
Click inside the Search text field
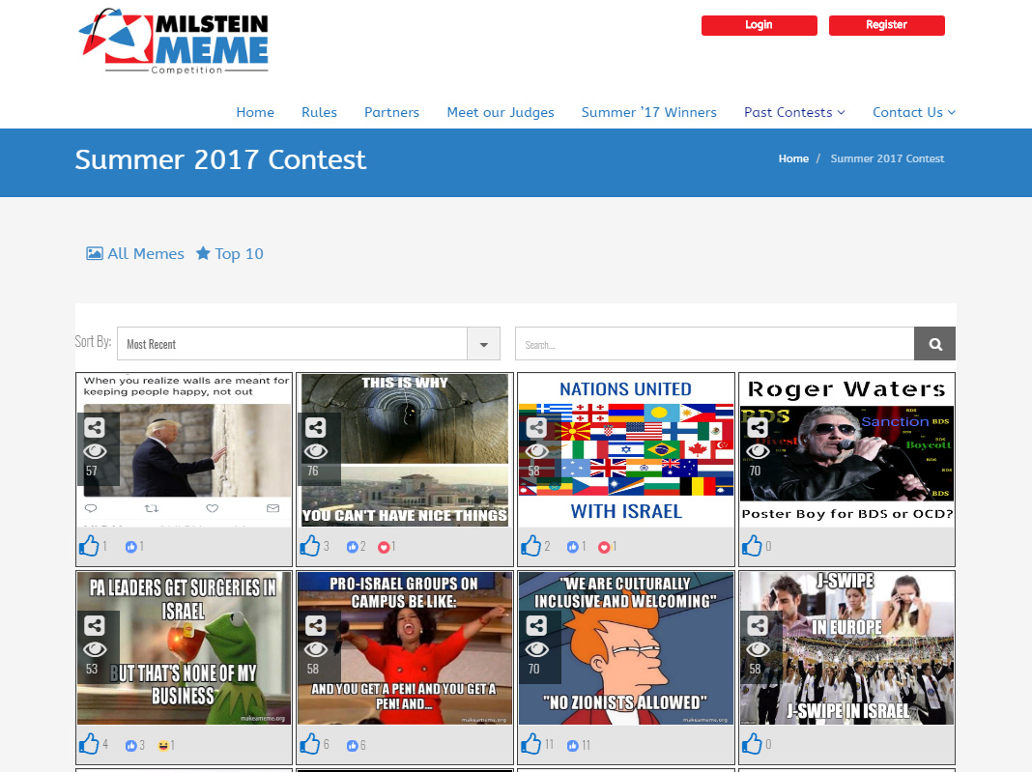[x=715, y=344]
